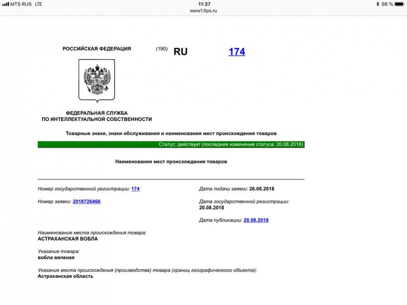Open the 174 state registration number link

click(135, 189)
